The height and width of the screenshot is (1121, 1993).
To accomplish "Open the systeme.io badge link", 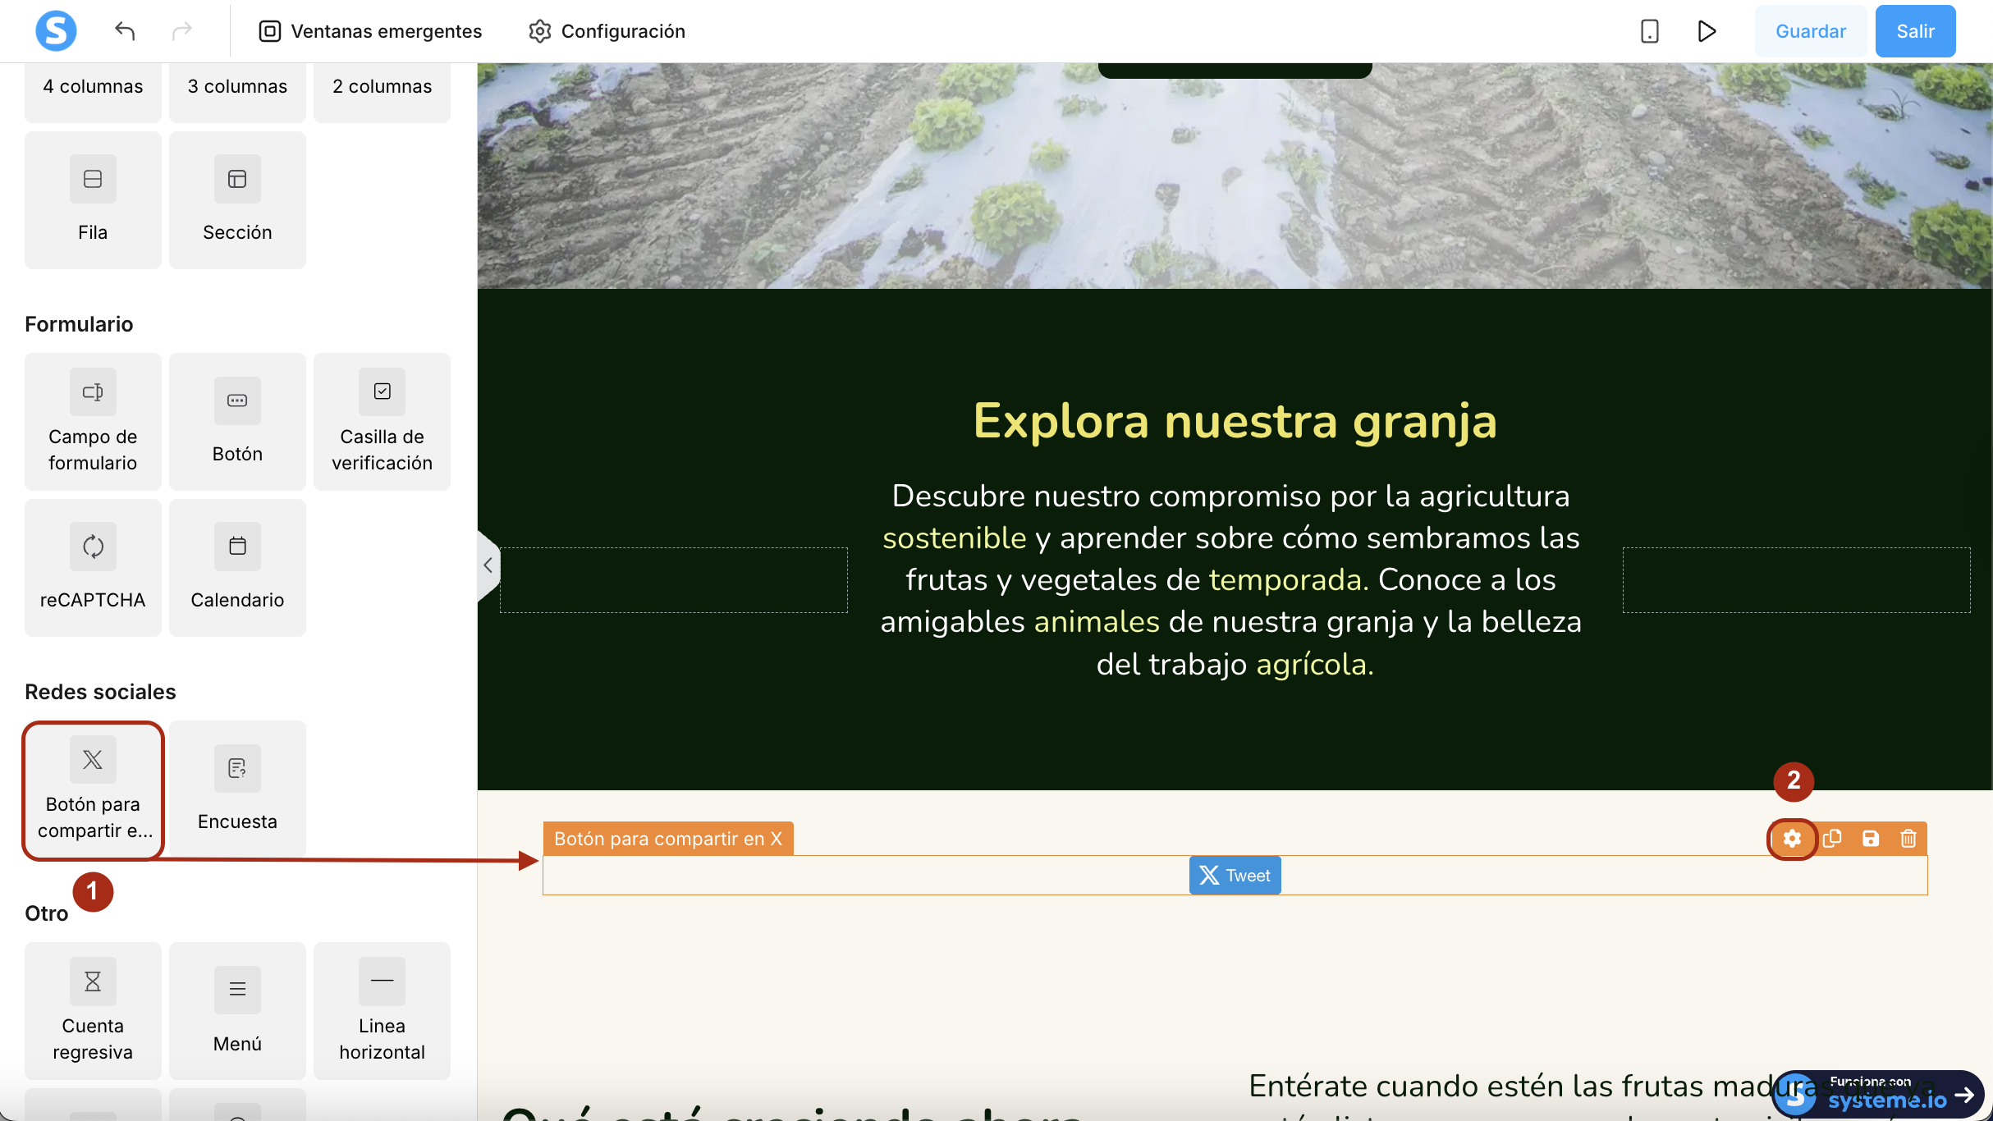I will (x=1880, y=1096).
